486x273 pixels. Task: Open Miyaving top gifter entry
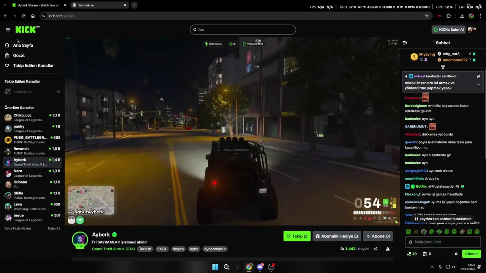pos(423,57)
